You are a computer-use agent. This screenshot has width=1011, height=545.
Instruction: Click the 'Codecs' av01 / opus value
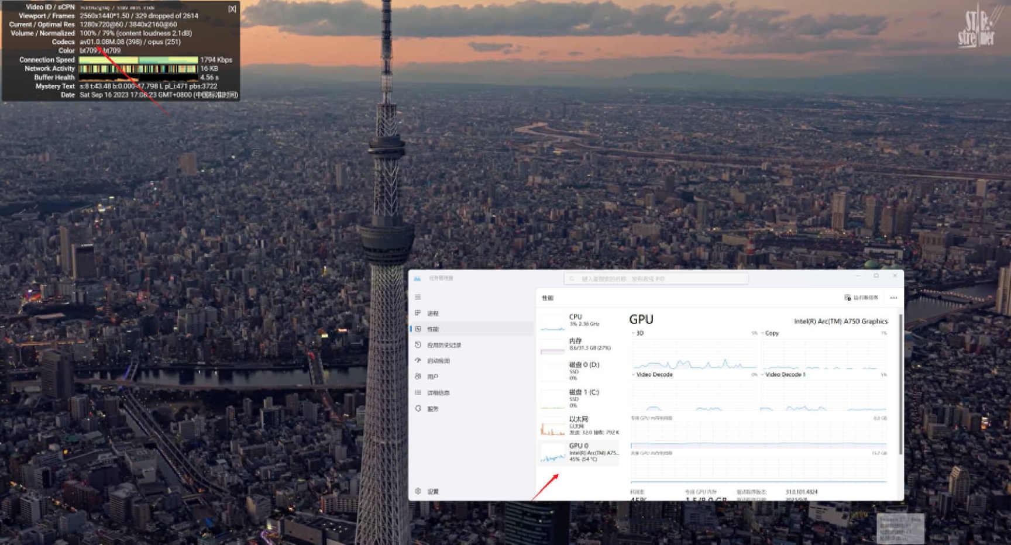click(130, 42)
